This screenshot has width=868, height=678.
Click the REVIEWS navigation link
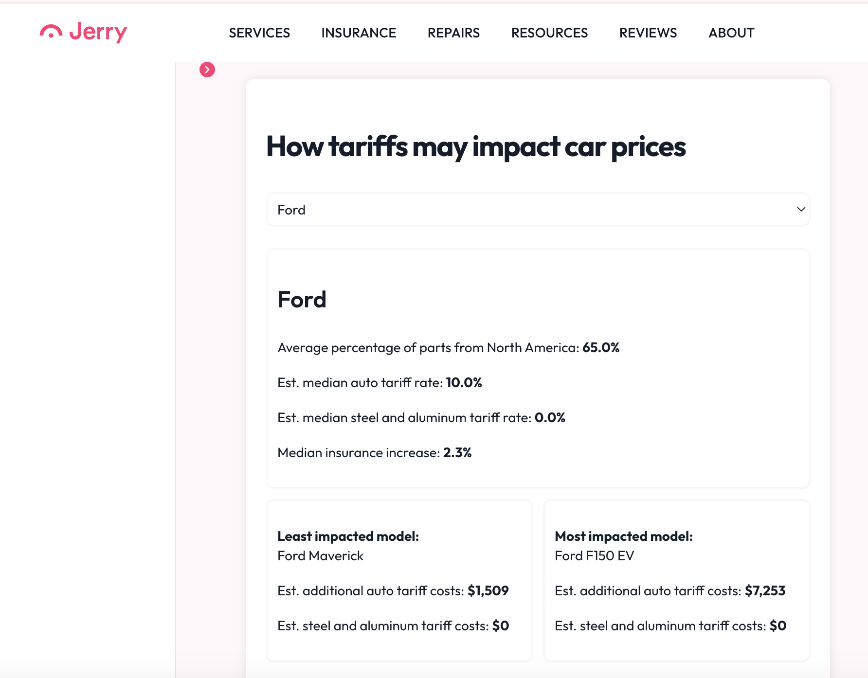pos(648,33)
